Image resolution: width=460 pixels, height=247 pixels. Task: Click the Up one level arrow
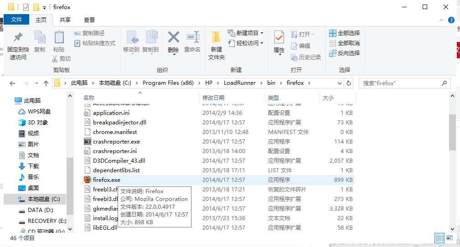pyautogui.click(x=46, y=83)
